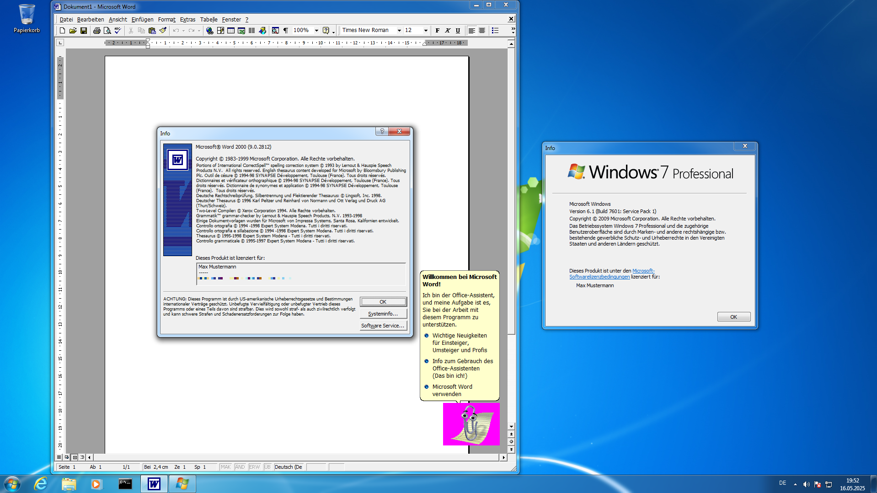The image size is (877, 493).
Task: Toggle underline formatting U button
Action: [458, 31]
